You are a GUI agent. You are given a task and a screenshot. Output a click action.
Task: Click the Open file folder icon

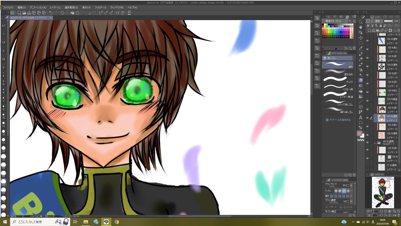click(24, 13)
